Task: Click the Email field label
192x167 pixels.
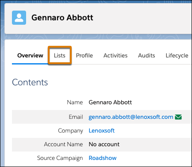Action: click(x=76, y=117)
